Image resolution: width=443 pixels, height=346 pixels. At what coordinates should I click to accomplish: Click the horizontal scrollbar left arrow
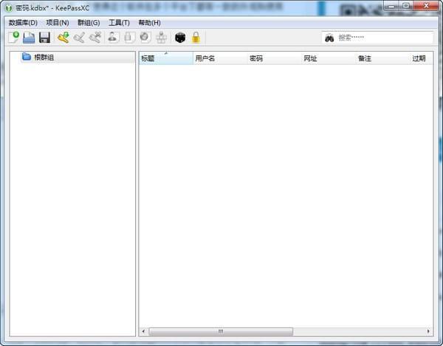click(x=143, y=331)
